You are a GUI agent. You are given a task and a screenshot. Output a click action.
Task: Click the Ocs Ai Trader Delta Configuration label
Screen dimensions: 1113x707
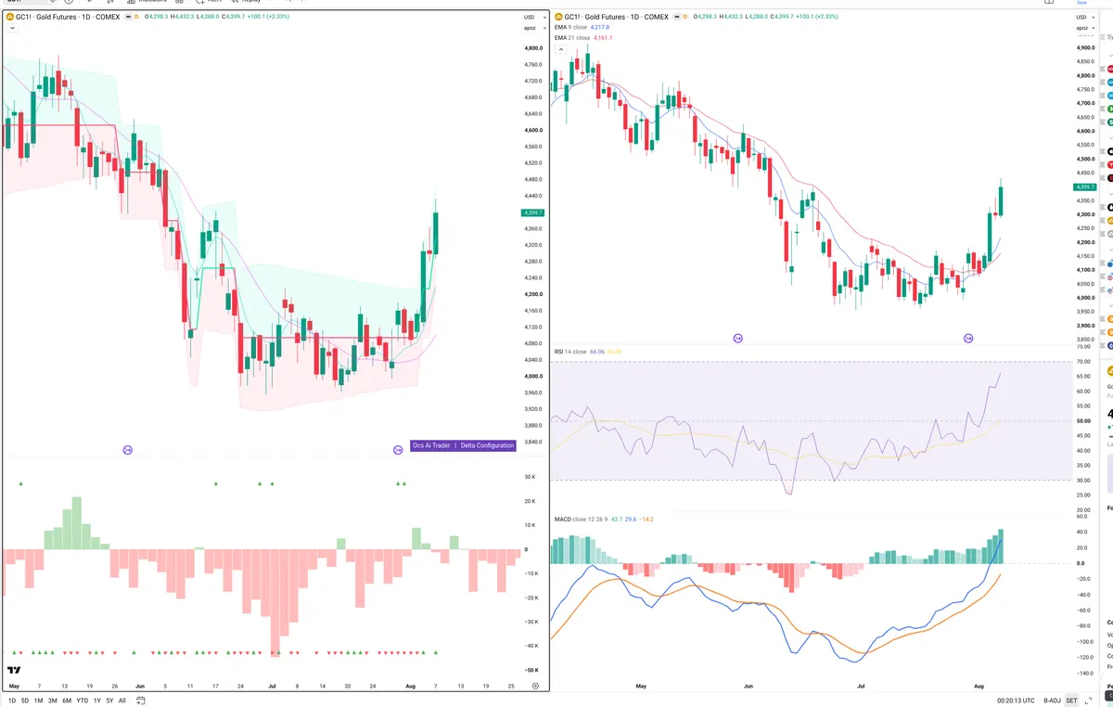(x=463, y=445)
